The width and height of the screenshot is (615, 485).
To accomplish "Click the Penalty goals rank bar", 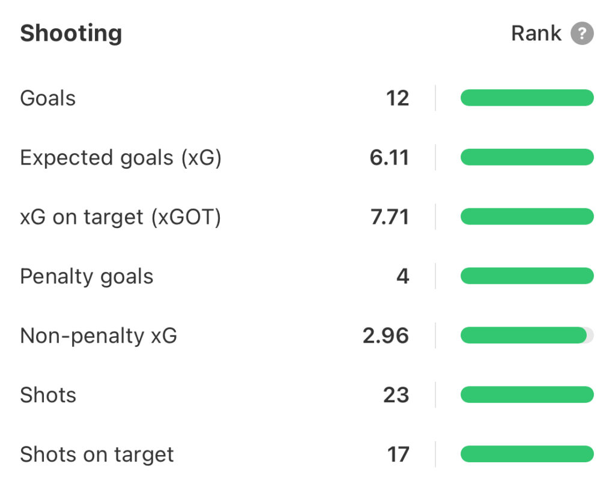I will (x=527, y=276).
